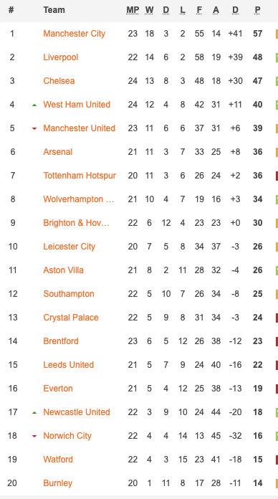Sort table by W wins column header
This screenshot has width=278, height=499.
149,10
